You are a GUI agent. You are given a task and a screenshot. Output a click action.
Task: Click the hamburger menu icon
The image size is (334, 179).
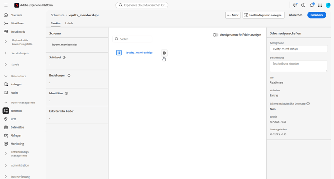coord(6,5)
